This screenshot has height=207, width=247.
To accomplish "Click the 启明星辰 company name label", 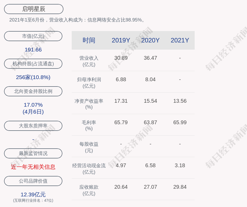I will [34, 9].
